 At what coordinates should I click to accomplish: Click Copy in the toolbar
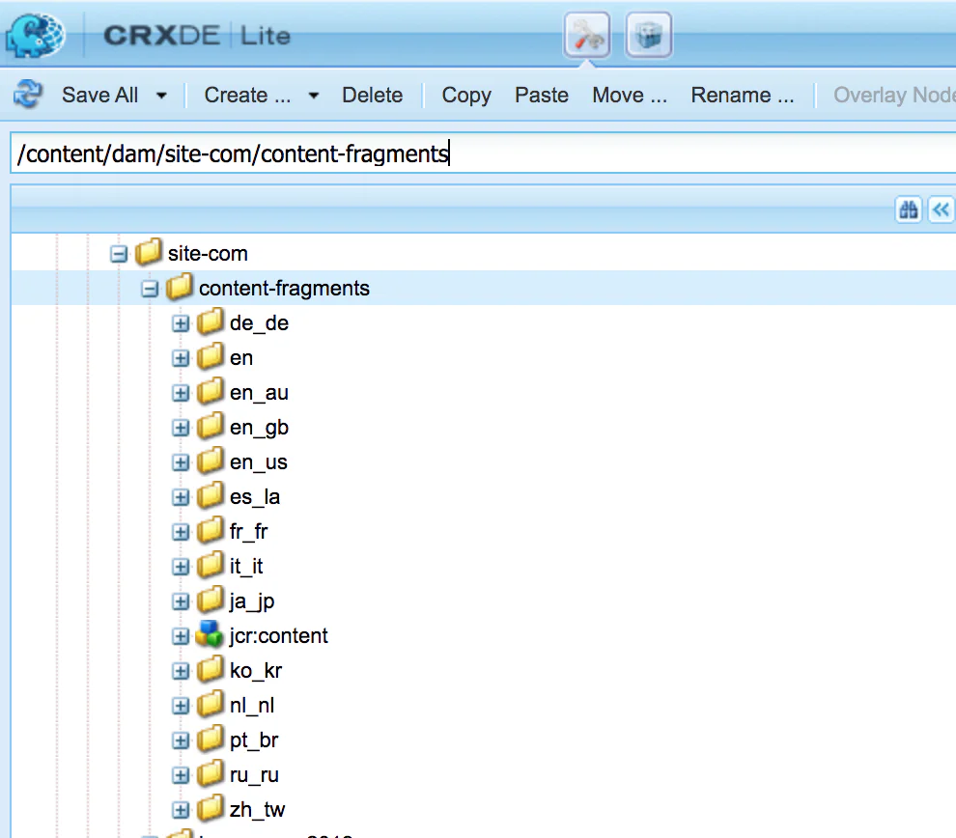click(x=466, y=95)
